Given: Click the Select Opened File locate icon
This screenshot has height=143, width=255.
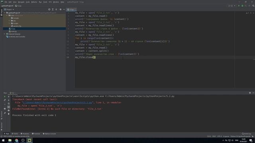Looking at the screenshot, I should [49, 10].
